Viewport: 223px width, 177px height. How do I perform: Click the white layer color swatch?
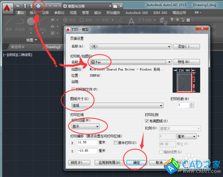[188, 20]
